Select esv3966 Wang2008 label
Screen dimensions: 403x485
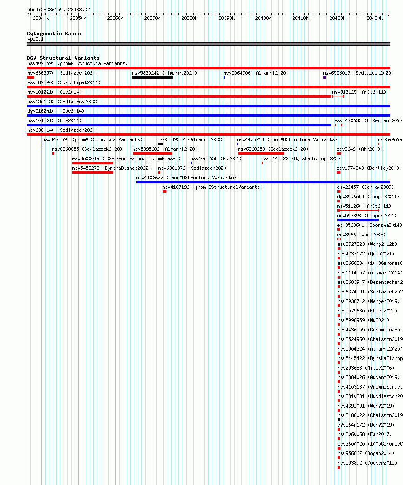pyautogui.click(x=361, y=235)
